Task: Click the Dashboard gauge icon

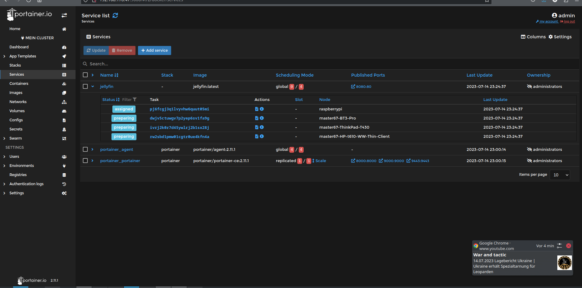Action: point(64,47)
